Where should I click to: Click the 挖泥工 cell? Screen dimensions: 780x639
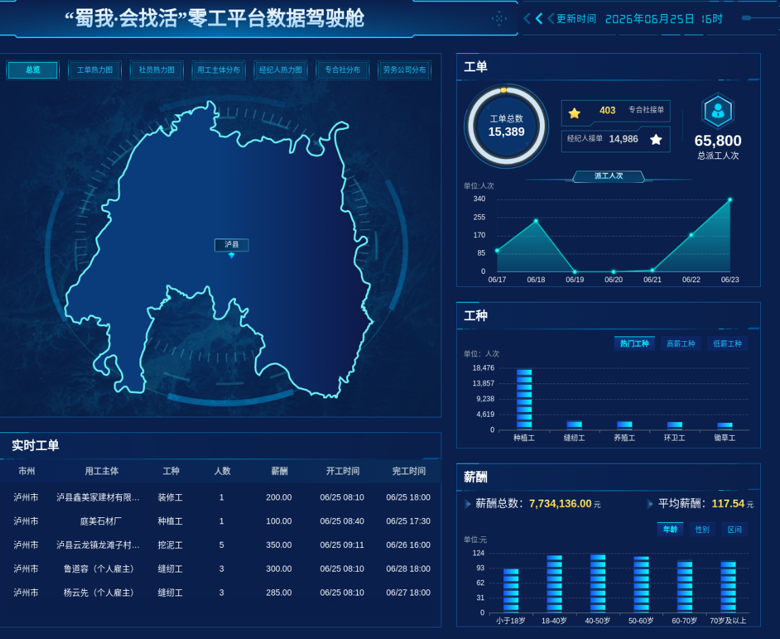coord(170,545)
